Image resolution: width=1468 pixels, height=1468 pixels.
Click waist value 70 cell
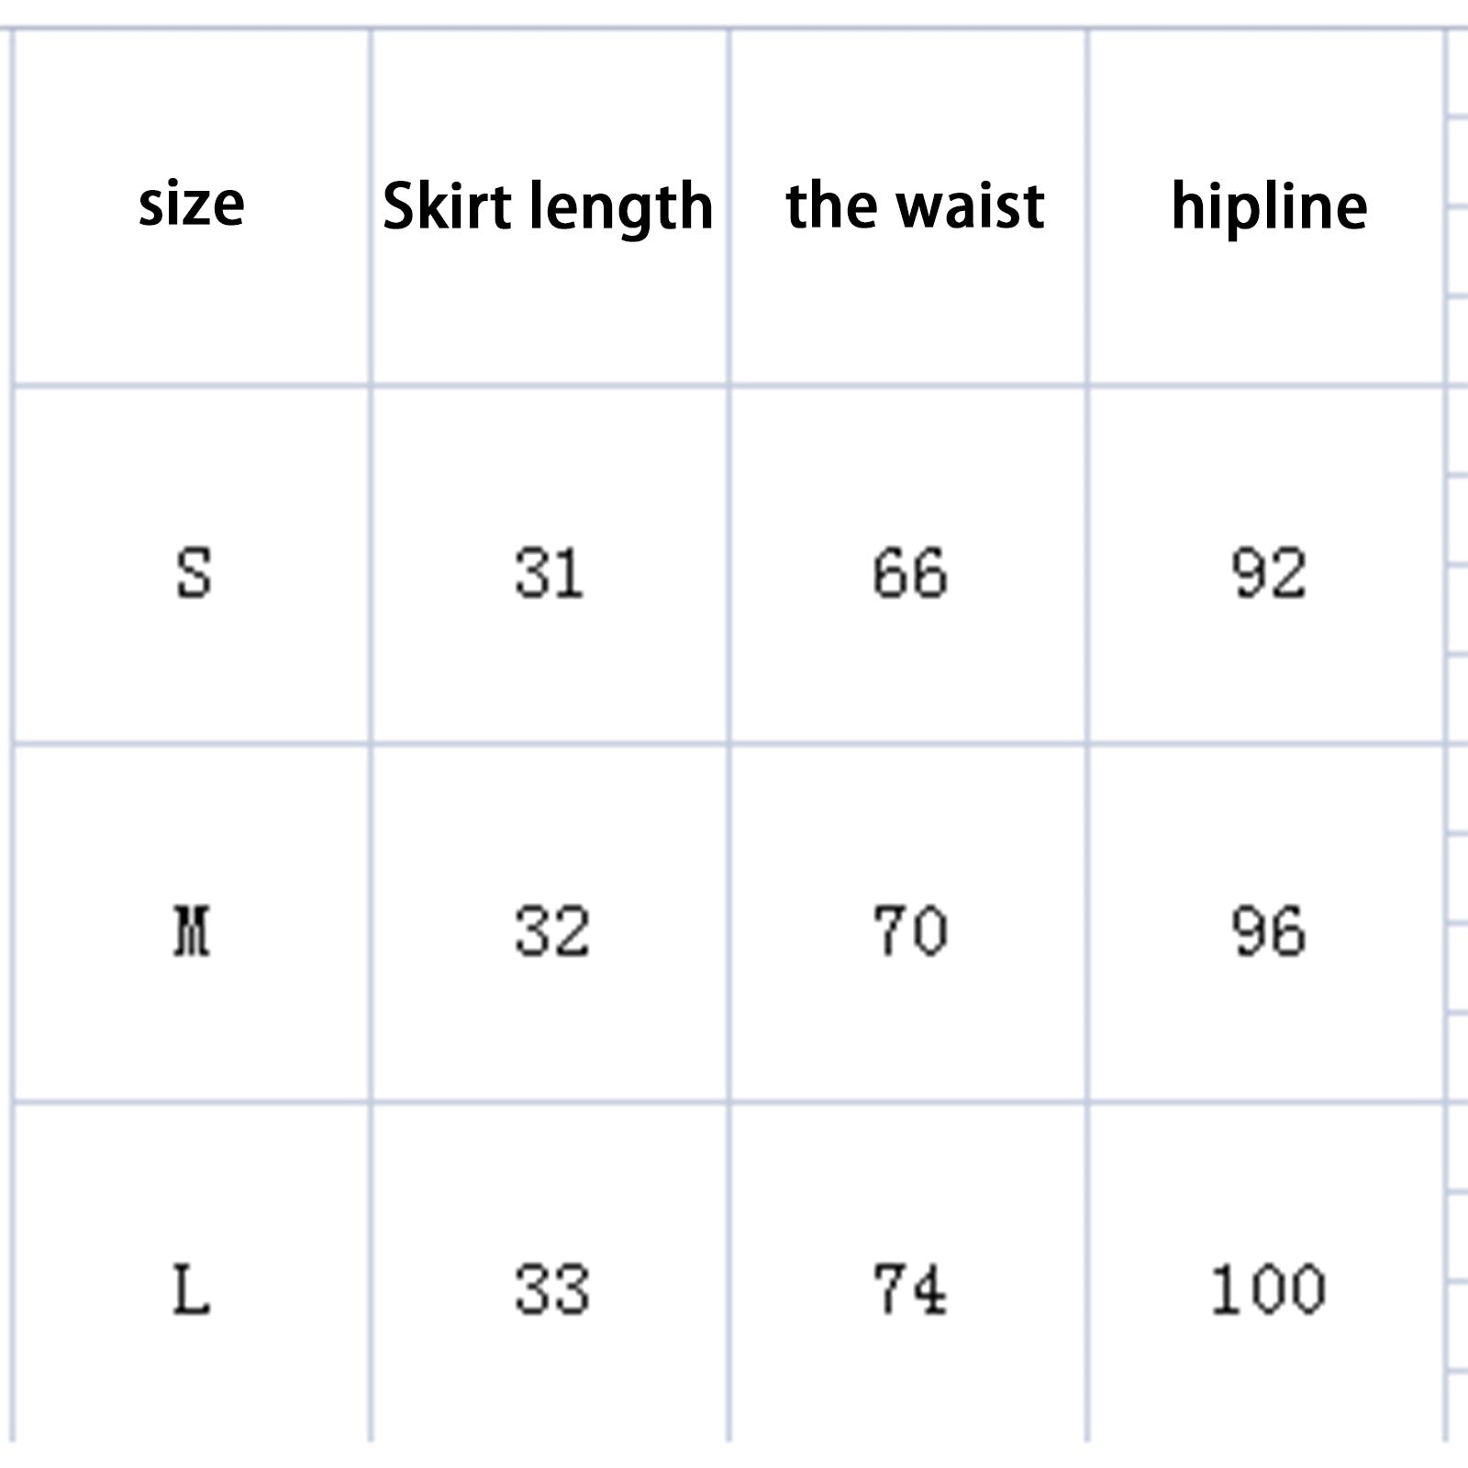coord(909,931)
